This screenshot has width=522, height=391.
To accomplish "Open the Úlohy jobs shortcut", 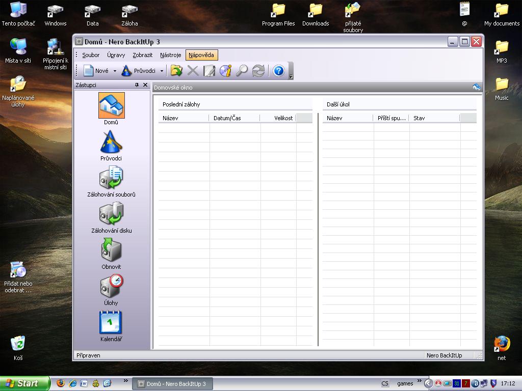I will (x=111, y=290).
